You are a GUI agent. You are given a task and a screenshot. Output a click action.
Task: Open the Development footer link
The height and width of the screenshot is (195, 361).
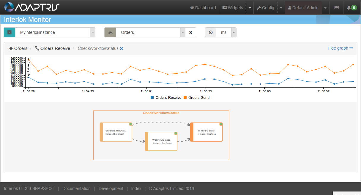tap(111, 188)
